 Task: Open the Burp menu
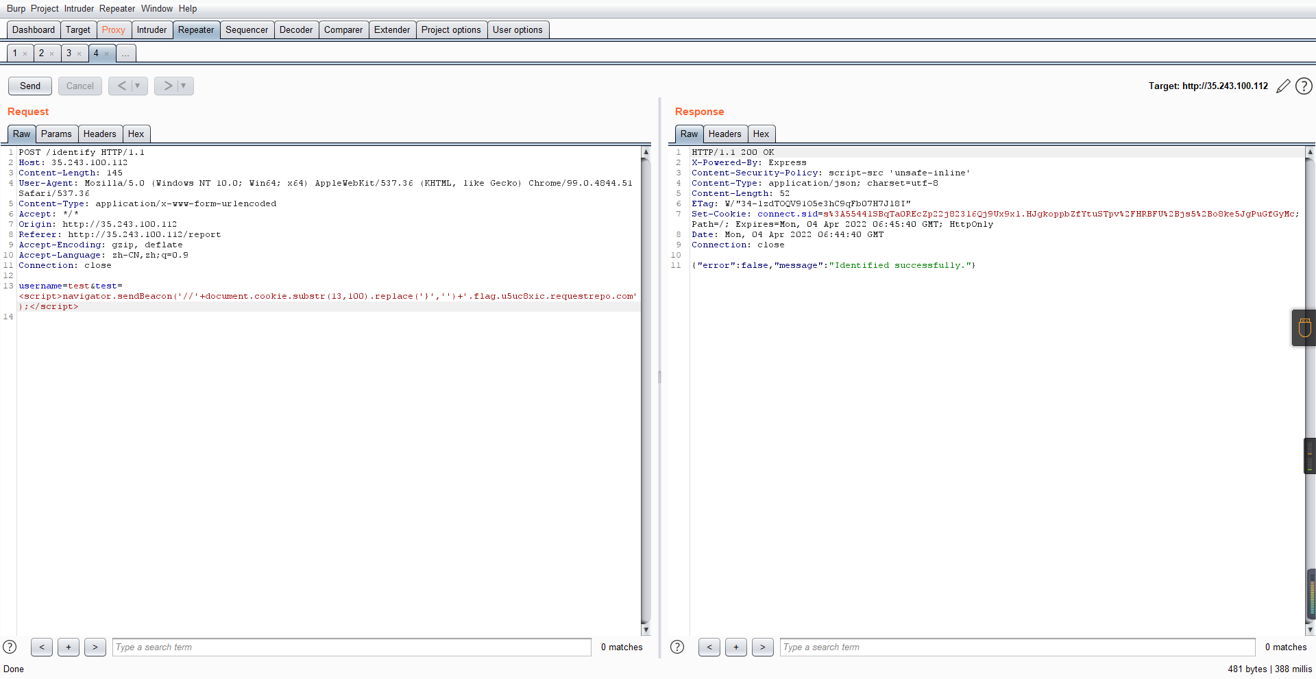click(x=16, y=8)
